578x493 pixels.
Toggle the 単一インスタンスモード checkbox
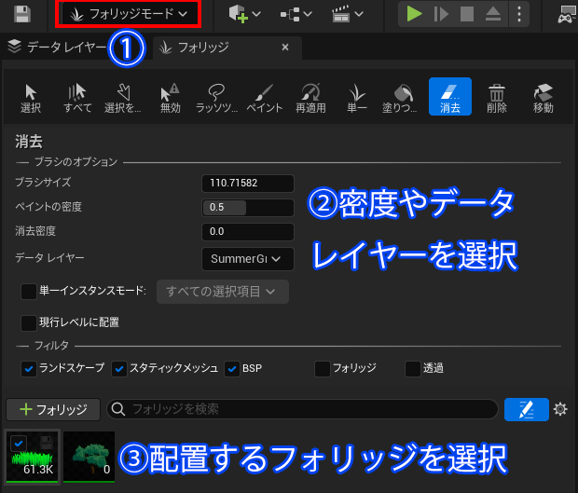point(29,292)
